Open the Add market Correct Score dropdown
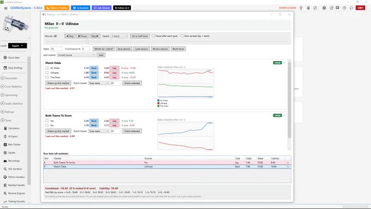Image resolution: width=371 pixels, height=209 pixels. [76, 55]
